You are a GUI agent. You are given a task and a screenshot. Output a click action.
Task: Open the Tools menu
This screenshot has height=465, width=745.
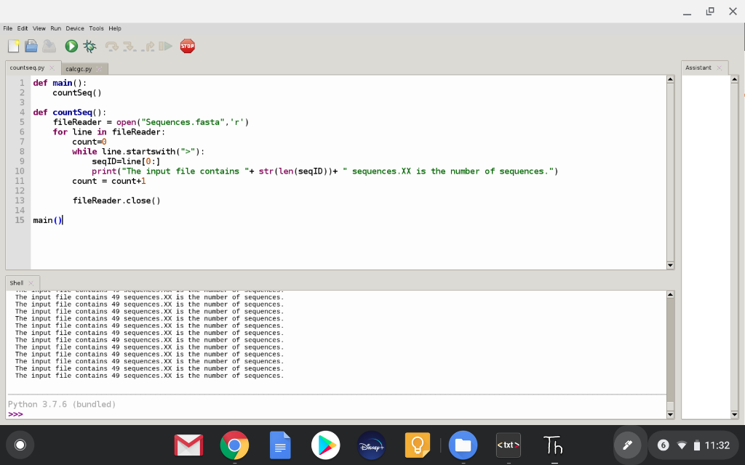coord(96,28)
